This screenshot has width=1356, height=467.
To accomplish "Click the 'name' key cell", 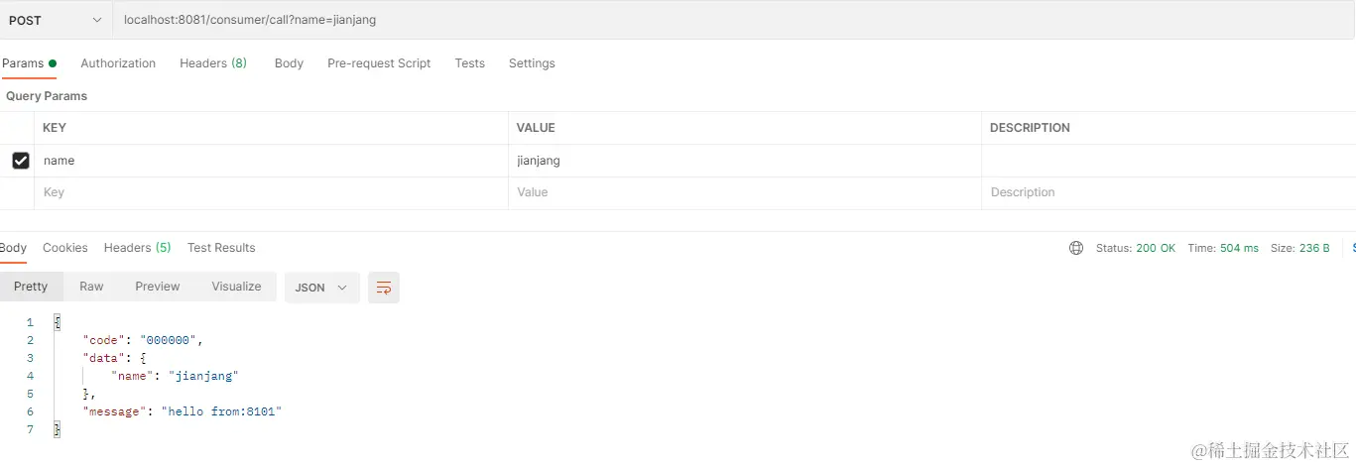I will 271,161.
